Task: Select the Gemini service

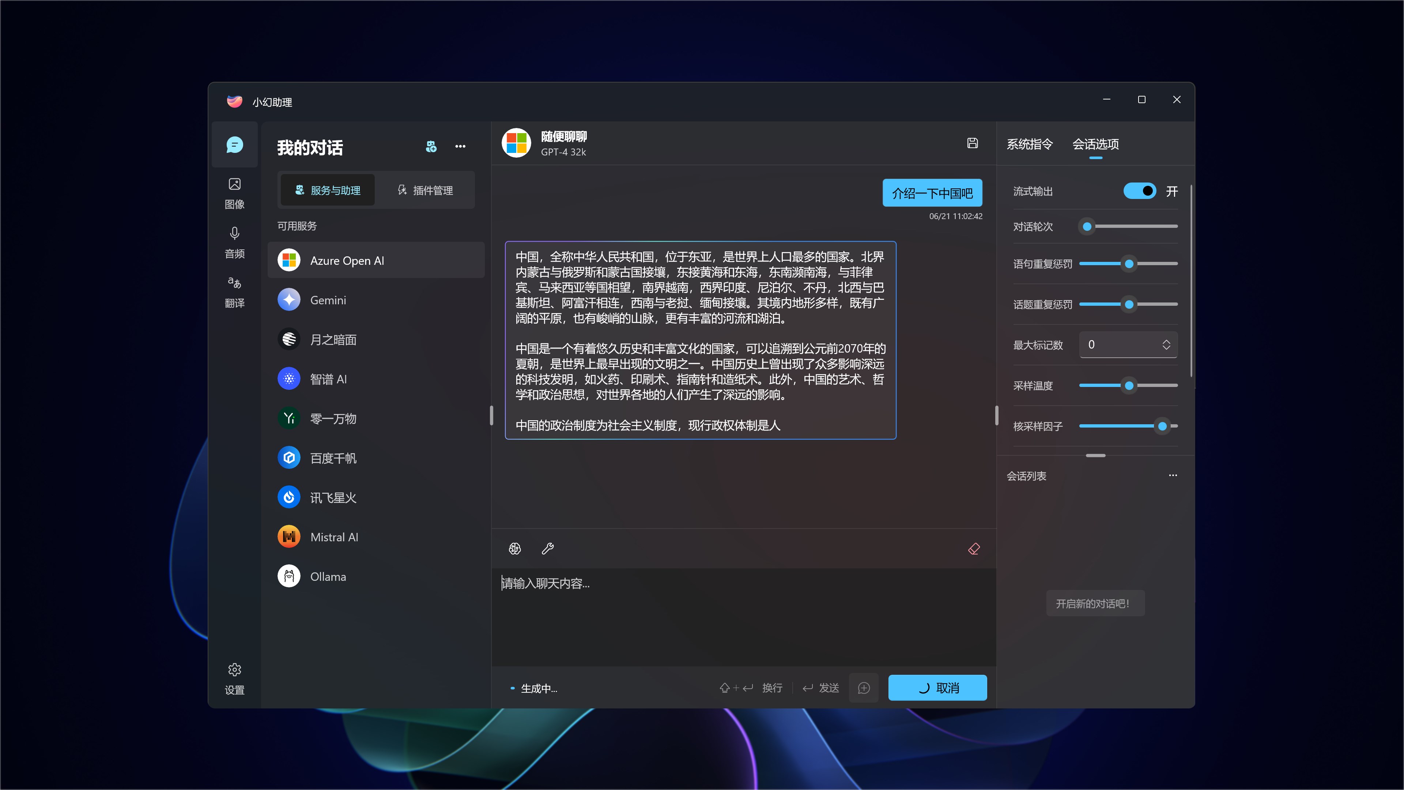Action: [376, 300]
